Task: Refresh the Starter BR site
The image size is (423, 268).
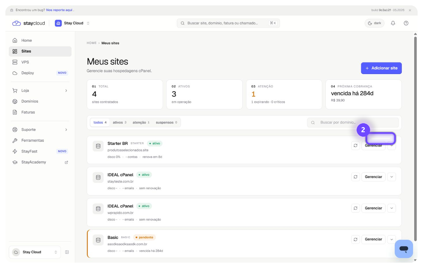Action: coord(355,146)
